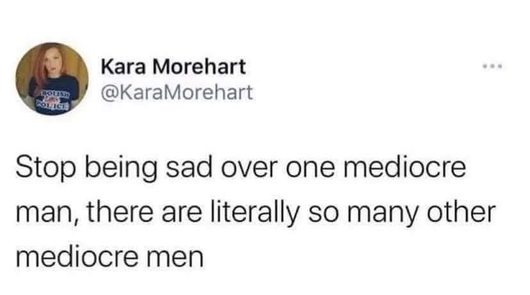This screenshot has width=530, height=295.
Task: Click the @KaraMorehart handle
Action: pyautogui.click(x=178, y=93)
